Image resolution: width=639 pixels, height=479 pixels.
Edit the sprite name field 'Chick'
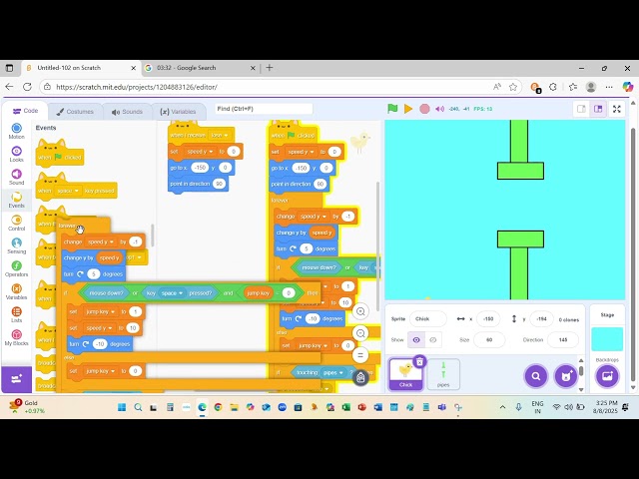click(428, 319)
